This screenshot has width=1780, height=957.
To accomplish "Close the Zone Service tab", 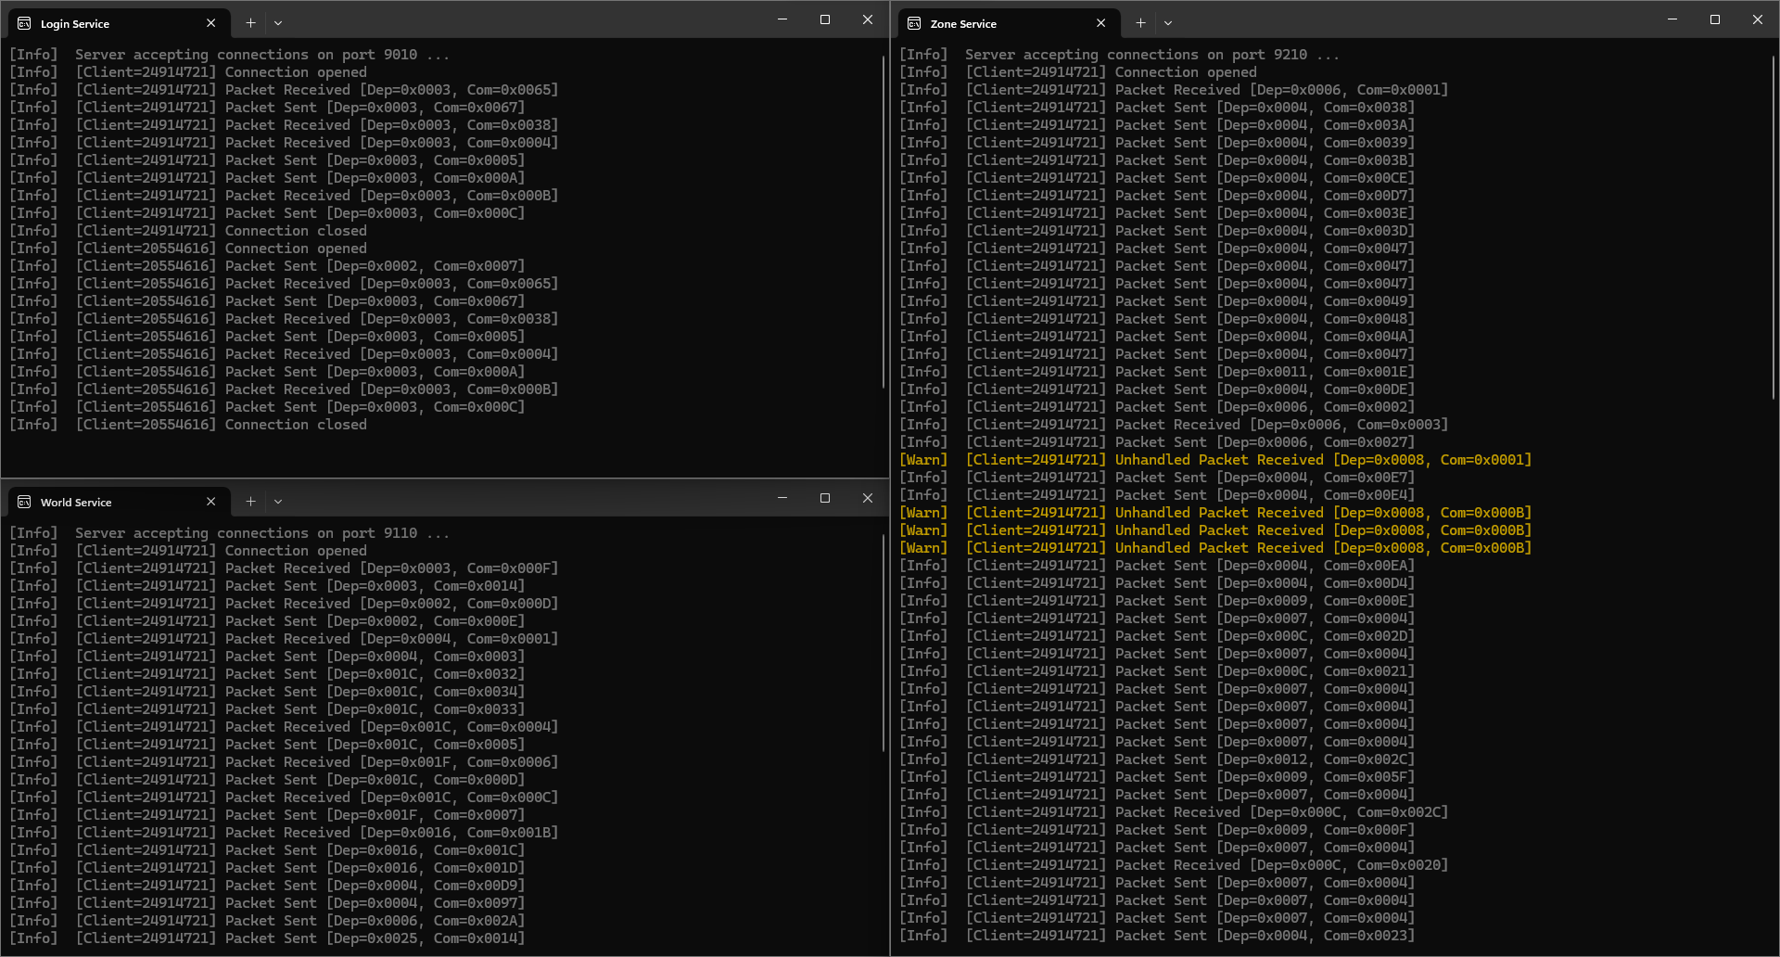I will (x=1100, y=23).
